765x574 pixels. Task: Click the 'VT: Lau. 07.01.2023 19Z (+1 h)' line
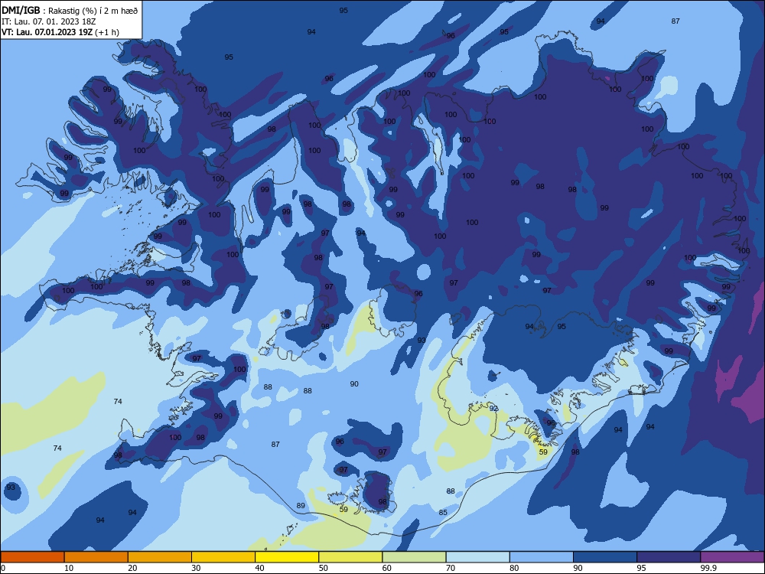click(x=60, y=32)
